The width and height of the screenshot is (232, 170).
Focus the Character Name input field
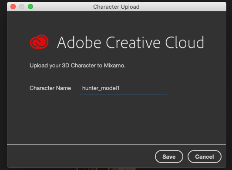(124, 88)
